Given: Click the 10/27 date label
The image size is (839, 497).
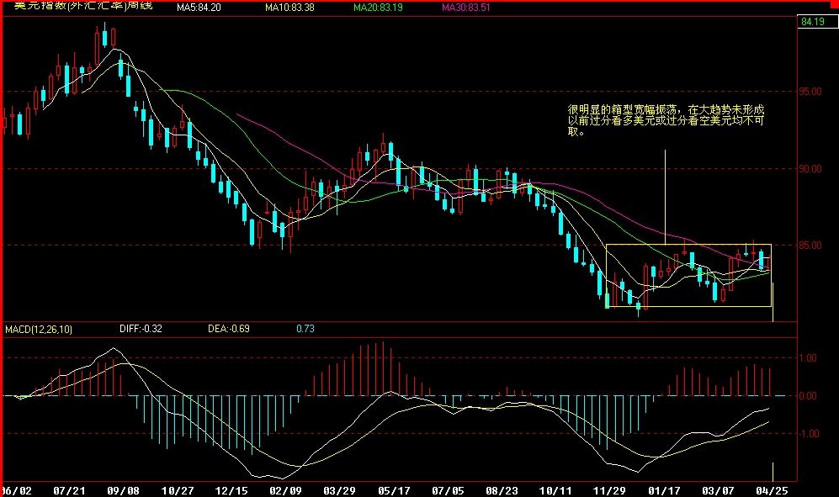Looking at the screenshot, I should [x=178, y=490].
